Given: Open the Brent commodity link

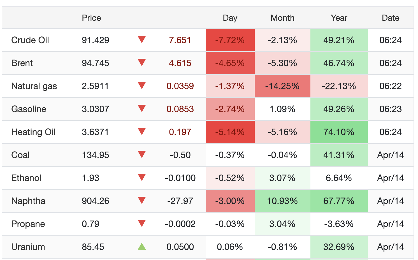Looking at the screenshot, I should pos(22,63).
